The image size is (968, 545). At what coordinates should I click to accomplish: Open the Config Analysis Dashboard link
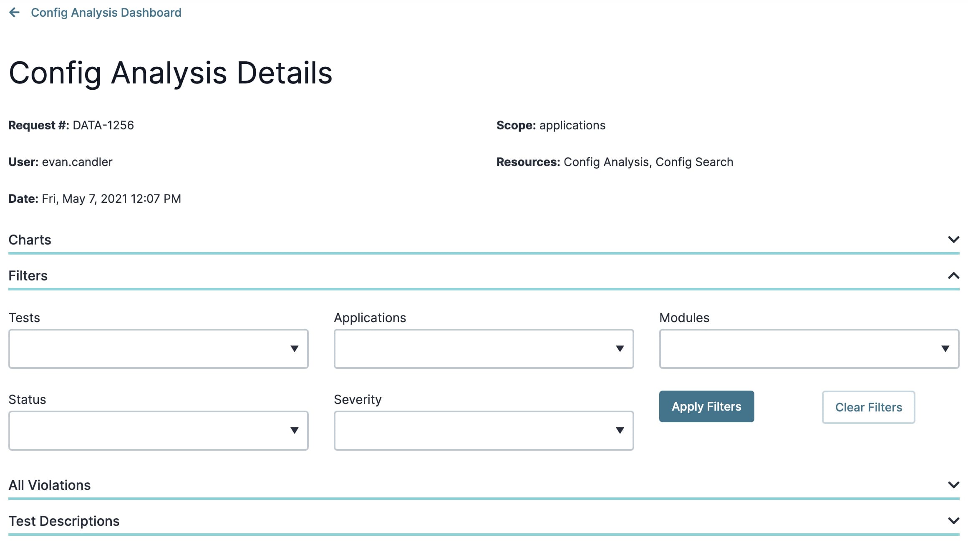point(106,13)
